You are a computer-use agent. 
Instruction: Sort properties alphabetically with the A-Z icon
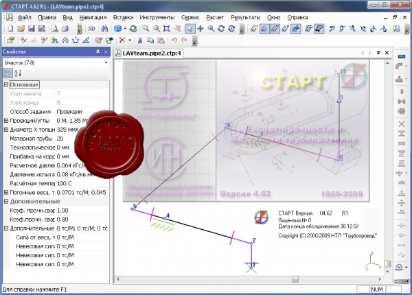point(18,73)
